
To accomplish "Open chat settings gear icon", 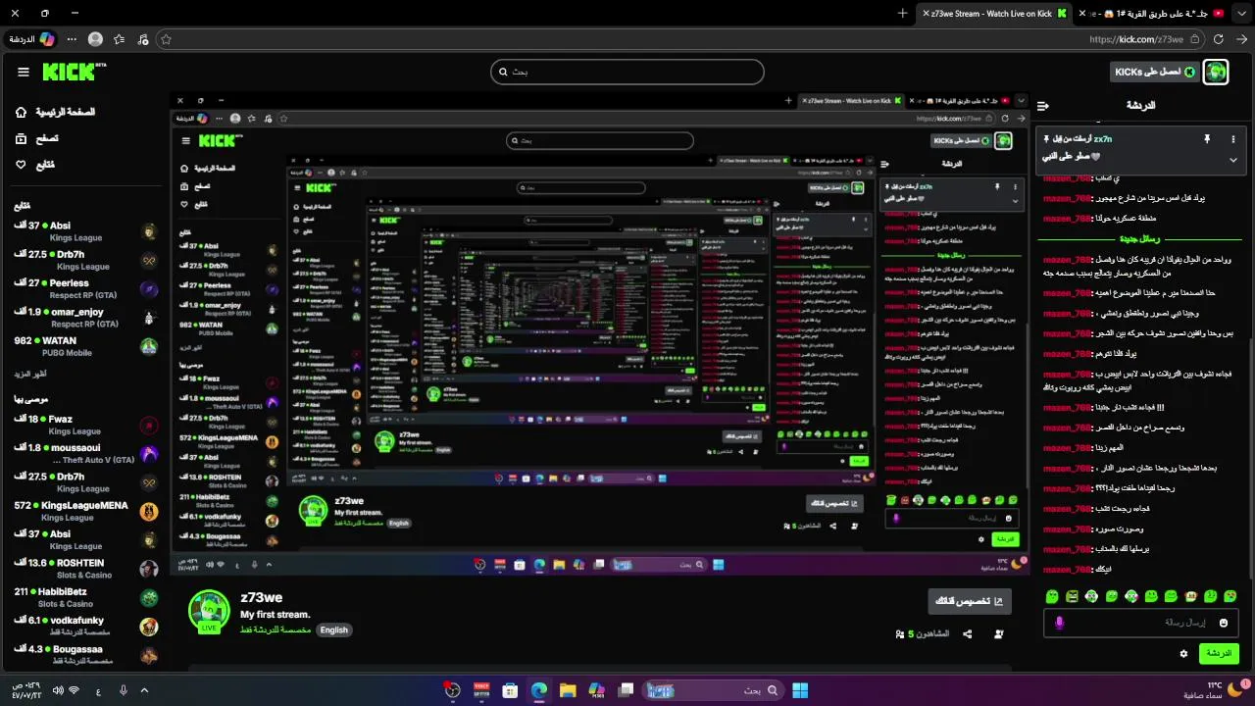I will [1183, 654].
